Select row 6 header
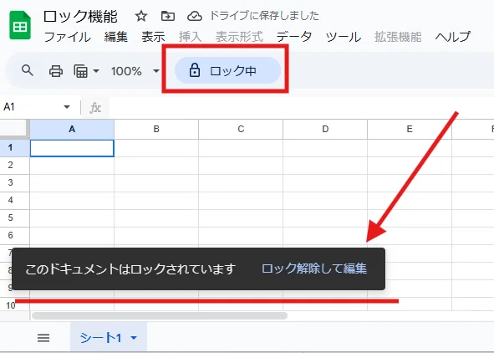The width and height of the screenshot is (494, 353). [x=14, y=235]
